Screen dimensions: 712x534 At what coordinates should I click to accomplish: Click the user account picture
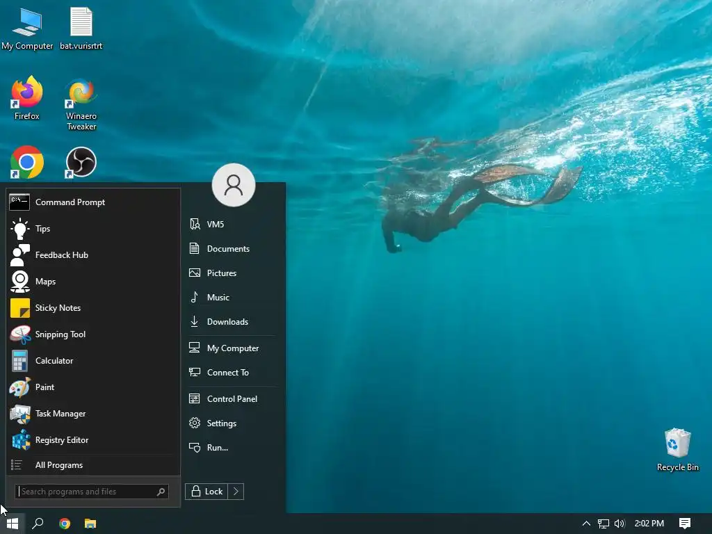234,185
